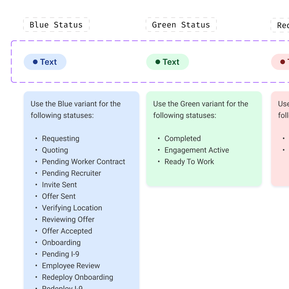
Task: Click 'Pending Worker Contract' list item
Action: [84, 162]
